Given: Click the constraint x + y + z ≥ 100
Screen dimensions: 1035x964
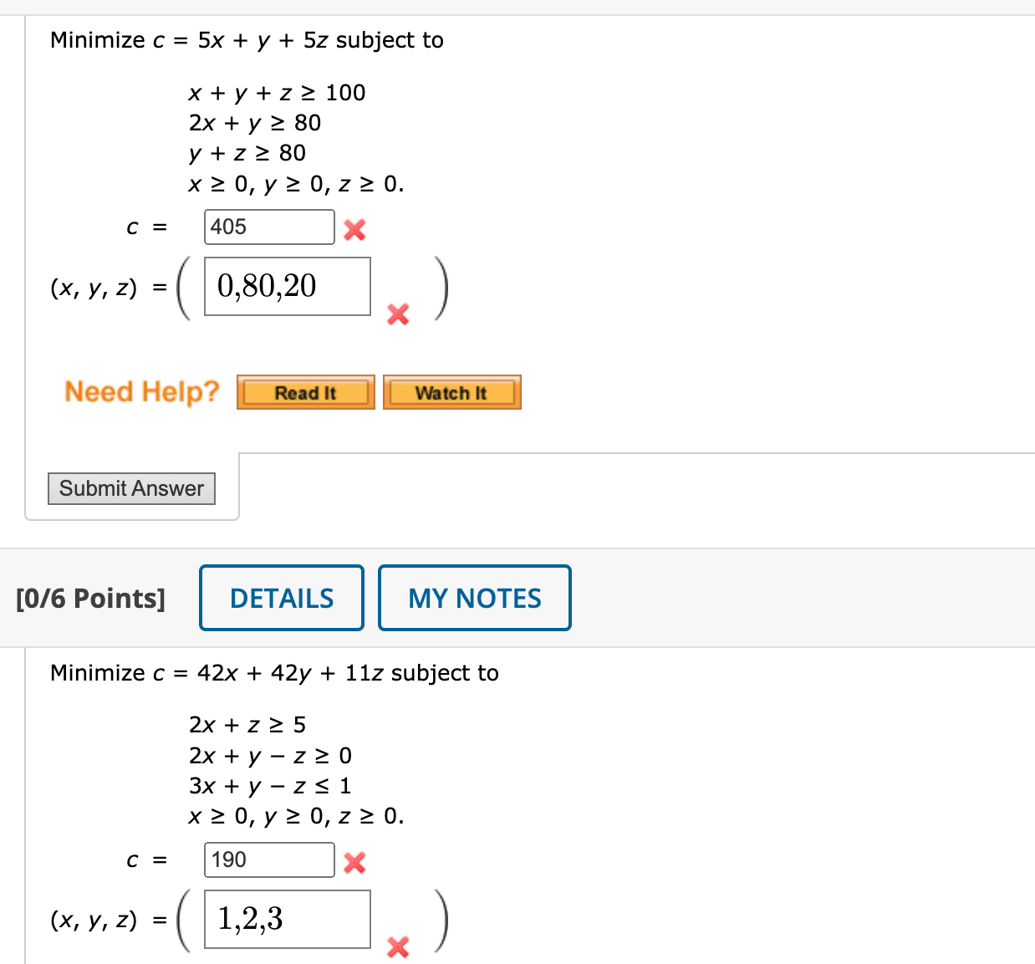Looking at the screenshot, I should 277,93.
